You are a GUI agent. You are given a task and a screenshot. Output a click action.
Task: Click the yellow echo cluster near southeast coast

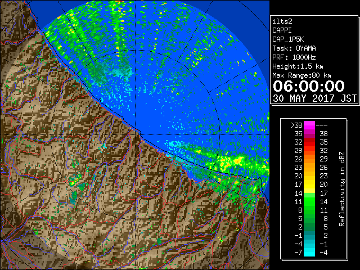click(x=232, y=161)
